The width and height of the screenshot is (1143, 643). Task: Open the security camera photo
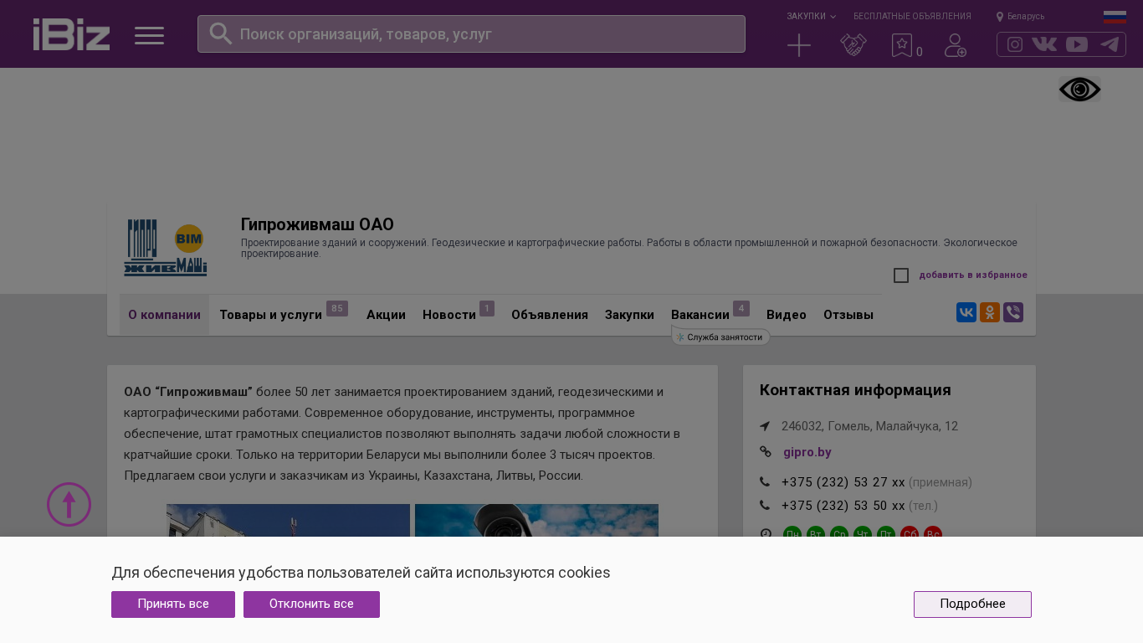tap(536, 520)
